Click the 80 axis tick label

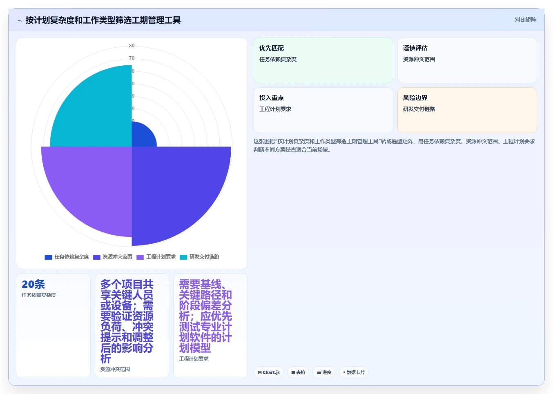click(x=132, y=46)
